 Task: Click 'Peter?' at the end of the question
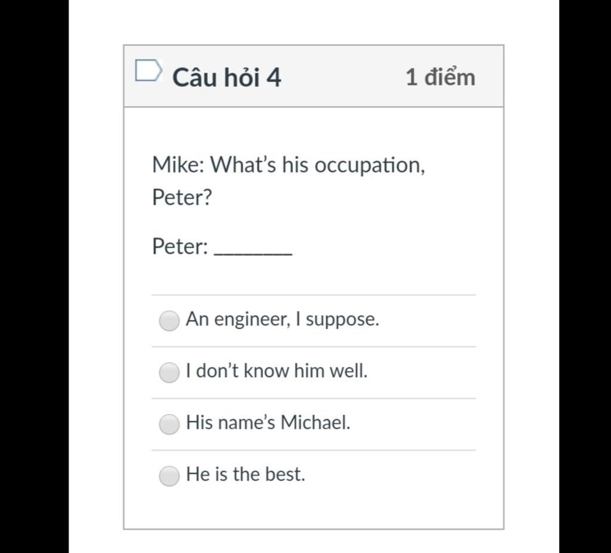click(x=182, y=197)
